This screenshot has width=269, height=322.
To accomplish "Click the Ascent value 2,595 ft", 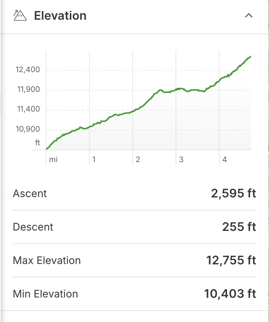I will tap(233, 194).
